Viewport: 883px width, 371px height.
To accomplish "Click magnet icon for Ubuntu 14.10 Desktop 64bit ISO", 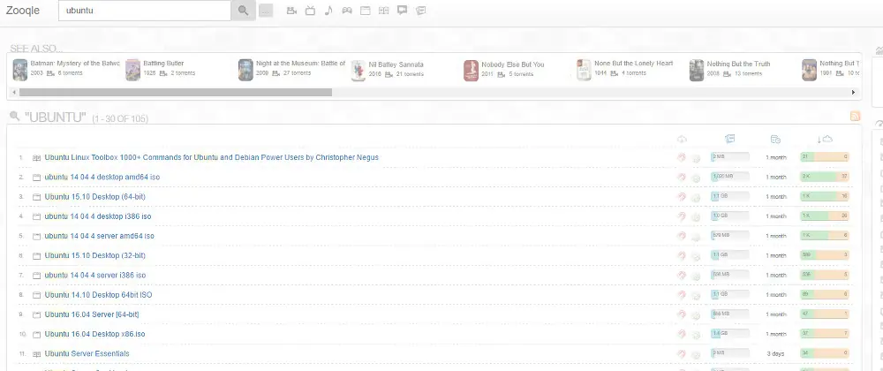I will pos(682,295).
